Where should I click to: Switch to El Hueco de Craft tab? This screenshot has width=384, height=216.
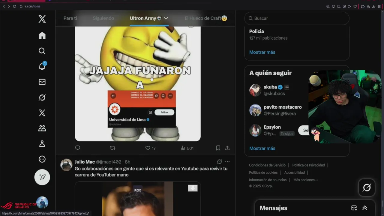tap(206, 18)
